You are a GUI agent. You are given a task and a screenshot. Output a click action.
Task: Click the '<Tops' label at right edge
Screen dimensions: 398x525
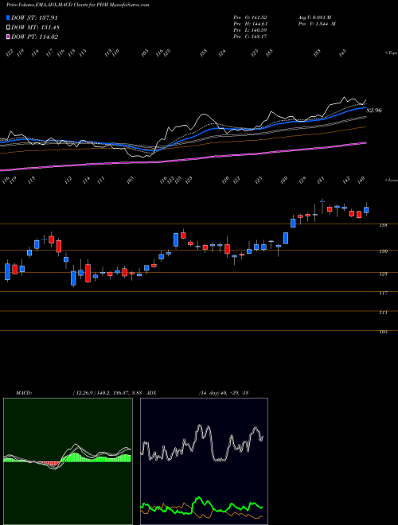tap(391, 53)
